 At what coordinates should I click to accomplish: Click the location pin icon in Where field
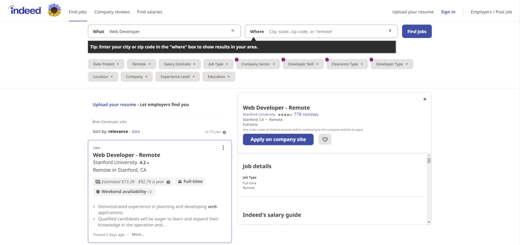click(x=390, y=31)
